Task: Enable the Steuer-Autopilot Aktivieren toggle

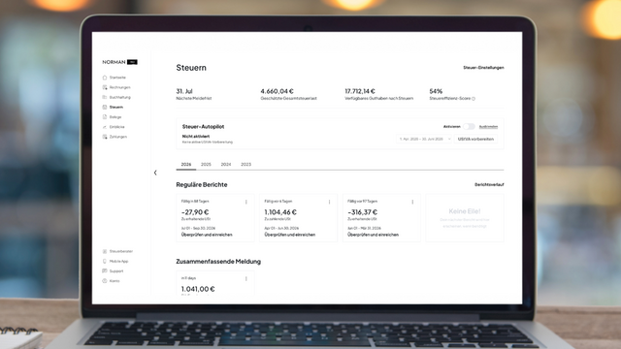Action: tap(469, 127)
